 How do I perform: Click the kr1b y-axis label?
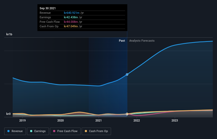tap(9, 34)
